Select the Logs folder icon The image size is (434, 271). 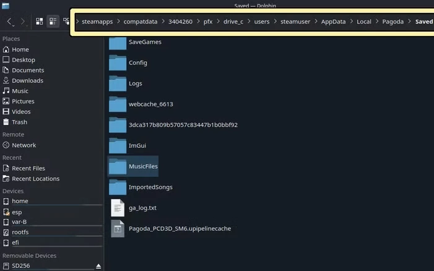click(118, 84)
